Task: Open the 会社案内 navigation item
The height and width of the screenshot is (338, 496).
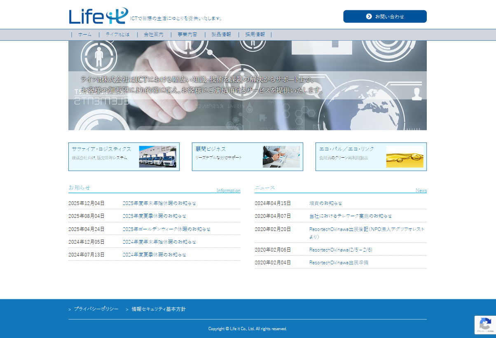Action: click(x=153, y=35)
